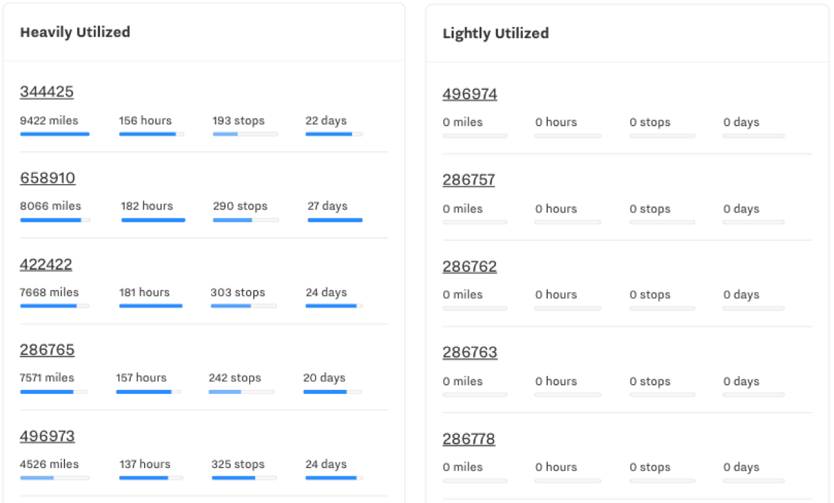This screenshot has width=834, height=503.
Task: Click the 303 stops value
Action: 238,292
